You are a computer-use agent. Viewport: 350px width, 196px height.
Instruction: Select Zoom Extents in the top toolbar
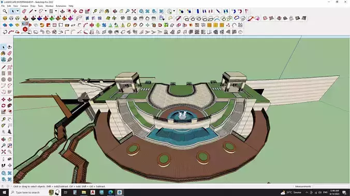pyautogui.click(x=134, y=11)
